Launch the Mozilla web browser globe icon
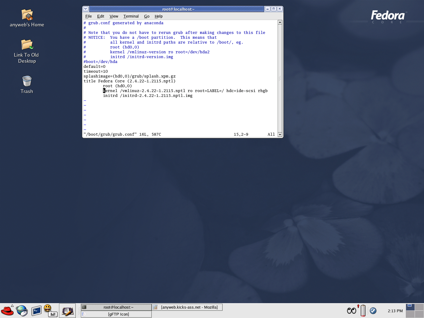 (22, 311)
